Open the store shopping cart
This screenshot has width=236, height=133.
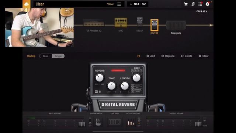(186, 4)
